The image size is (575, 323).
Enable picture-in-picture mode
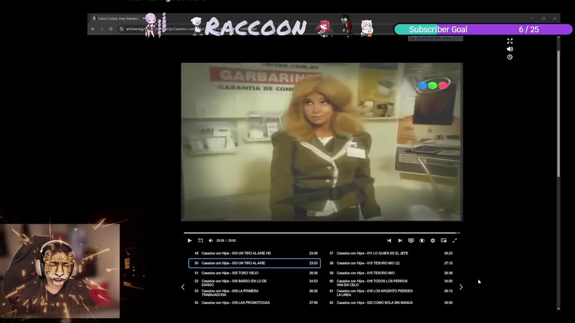[443, 240]
